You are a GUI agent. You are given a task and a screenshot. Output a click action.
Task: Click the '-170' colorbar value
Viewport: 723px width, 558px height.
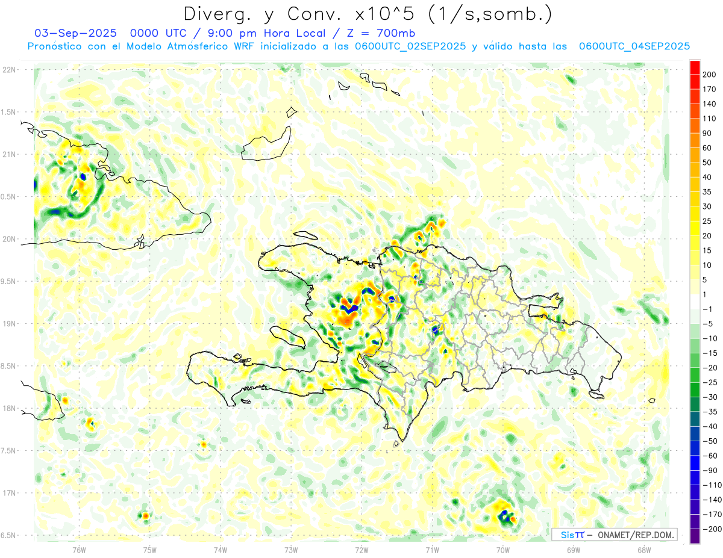[x=711, y=514]
